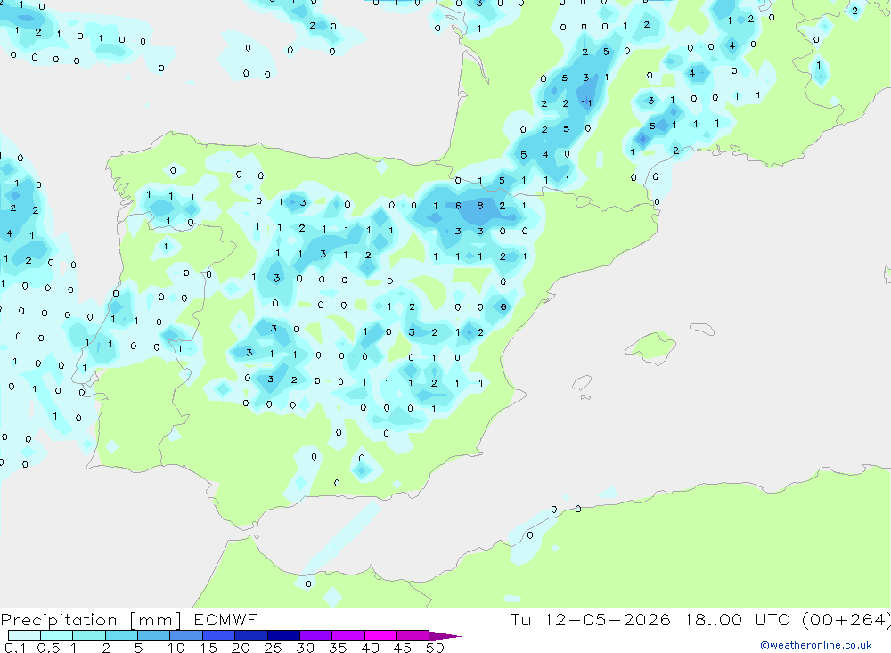This screenshot has height=653, width=891.
Task: Select the 2–5 mm legend swatch
Action: click(x=121, y=635)
